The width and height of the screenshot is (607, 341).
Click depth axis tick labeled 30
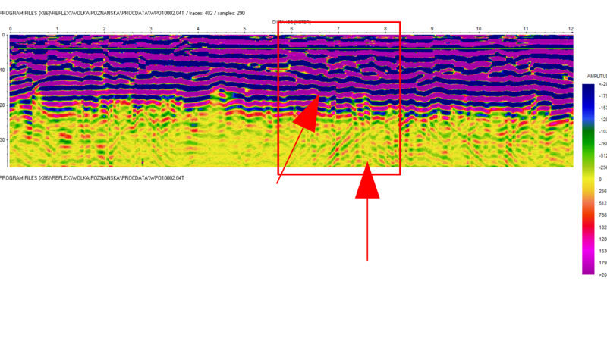[5, 140]
